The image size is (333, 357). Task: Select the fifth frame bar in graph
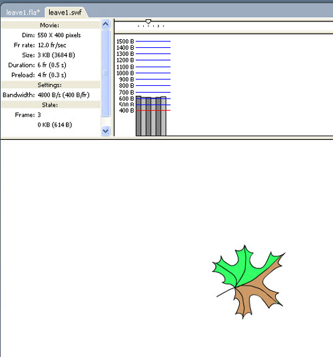pyautogui.click(x=159, y=117)
